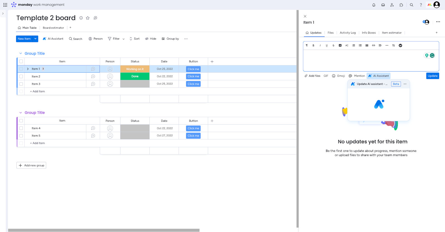
Task: Click the bold formatting icon
Action: pyautogui.click(x=313, y=45)
